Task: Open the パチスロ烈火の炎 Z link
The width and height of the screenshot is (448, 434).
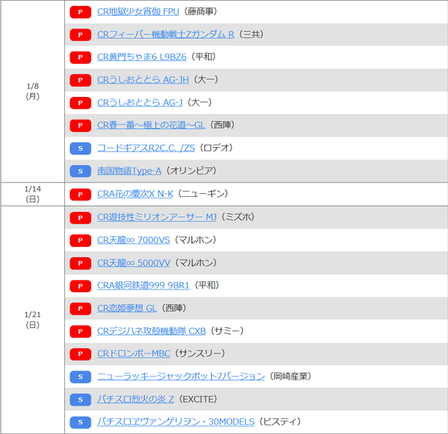Action: (135, 400)
